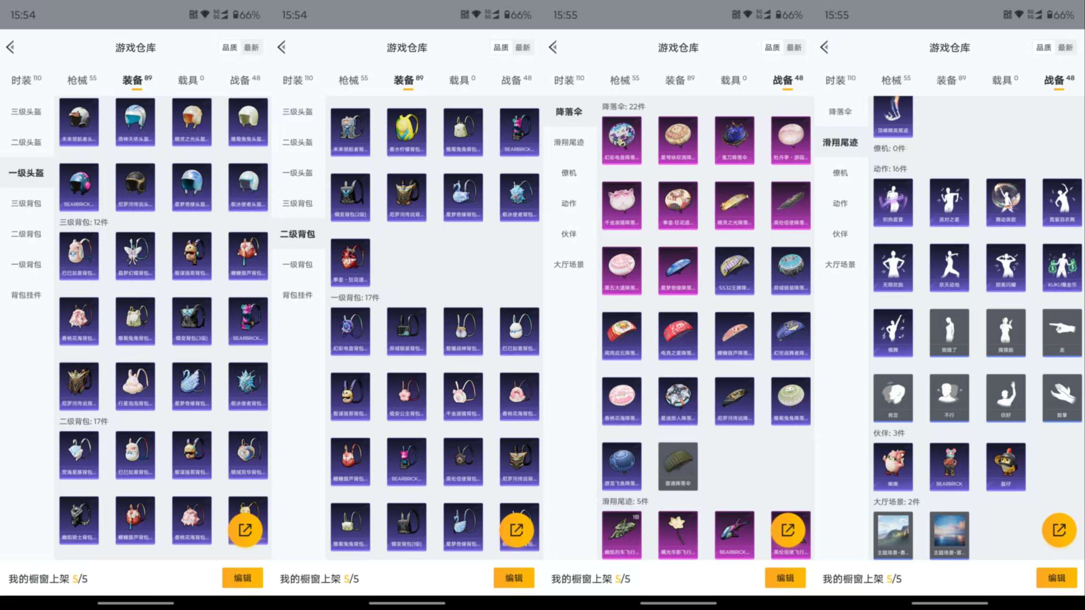Select 滑翔尾迹 category beside the parachute list
Image resolution: width=1085 pixels, height=610 pixels.
568,142
